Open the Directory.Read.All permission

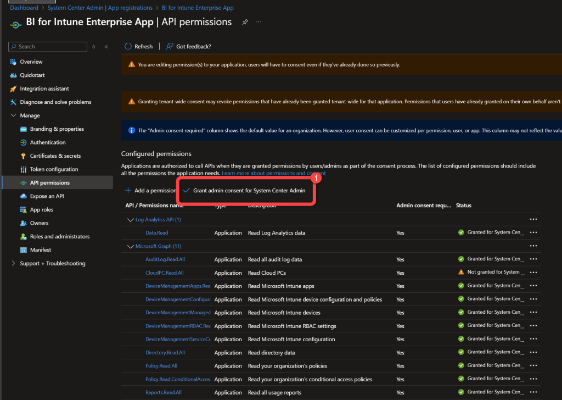tap(165, 353)
